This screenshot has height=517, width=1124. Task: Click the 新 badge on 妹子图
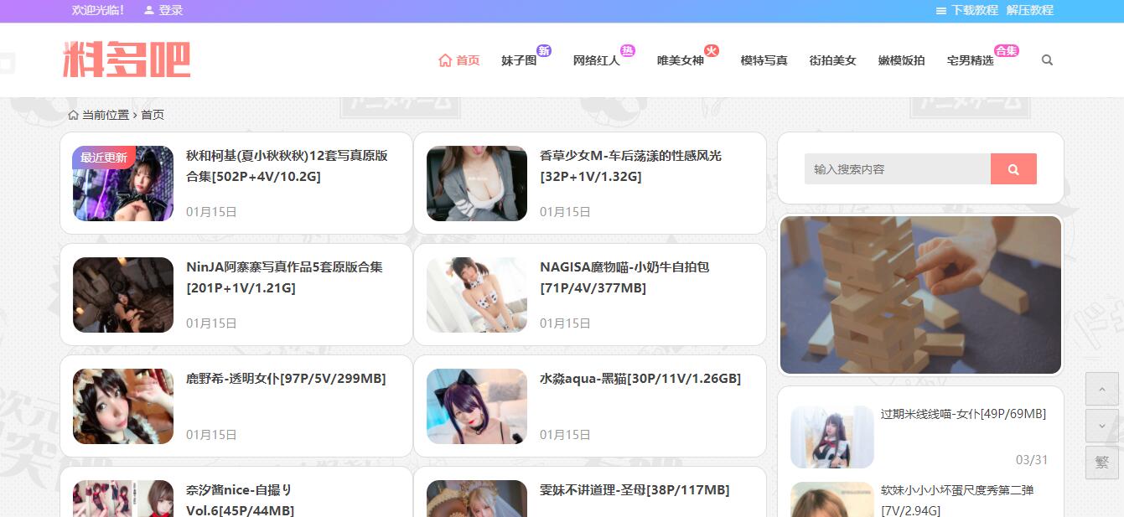tap(544, 50)
